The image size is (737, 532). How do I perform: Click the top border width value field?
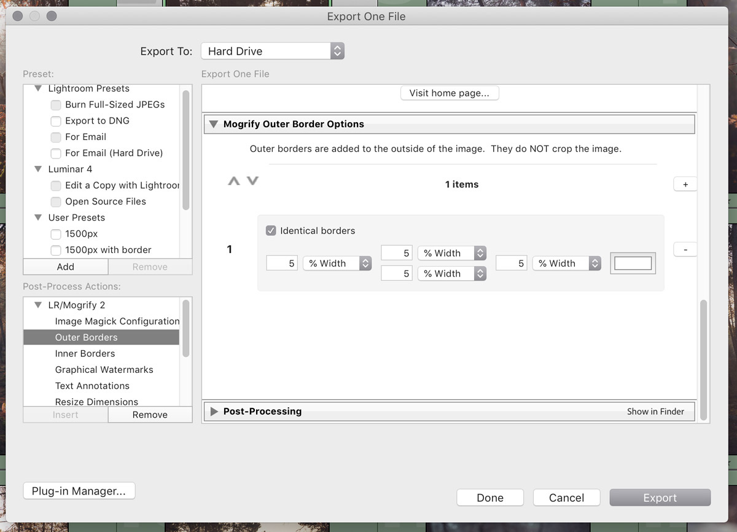(396, 253)
